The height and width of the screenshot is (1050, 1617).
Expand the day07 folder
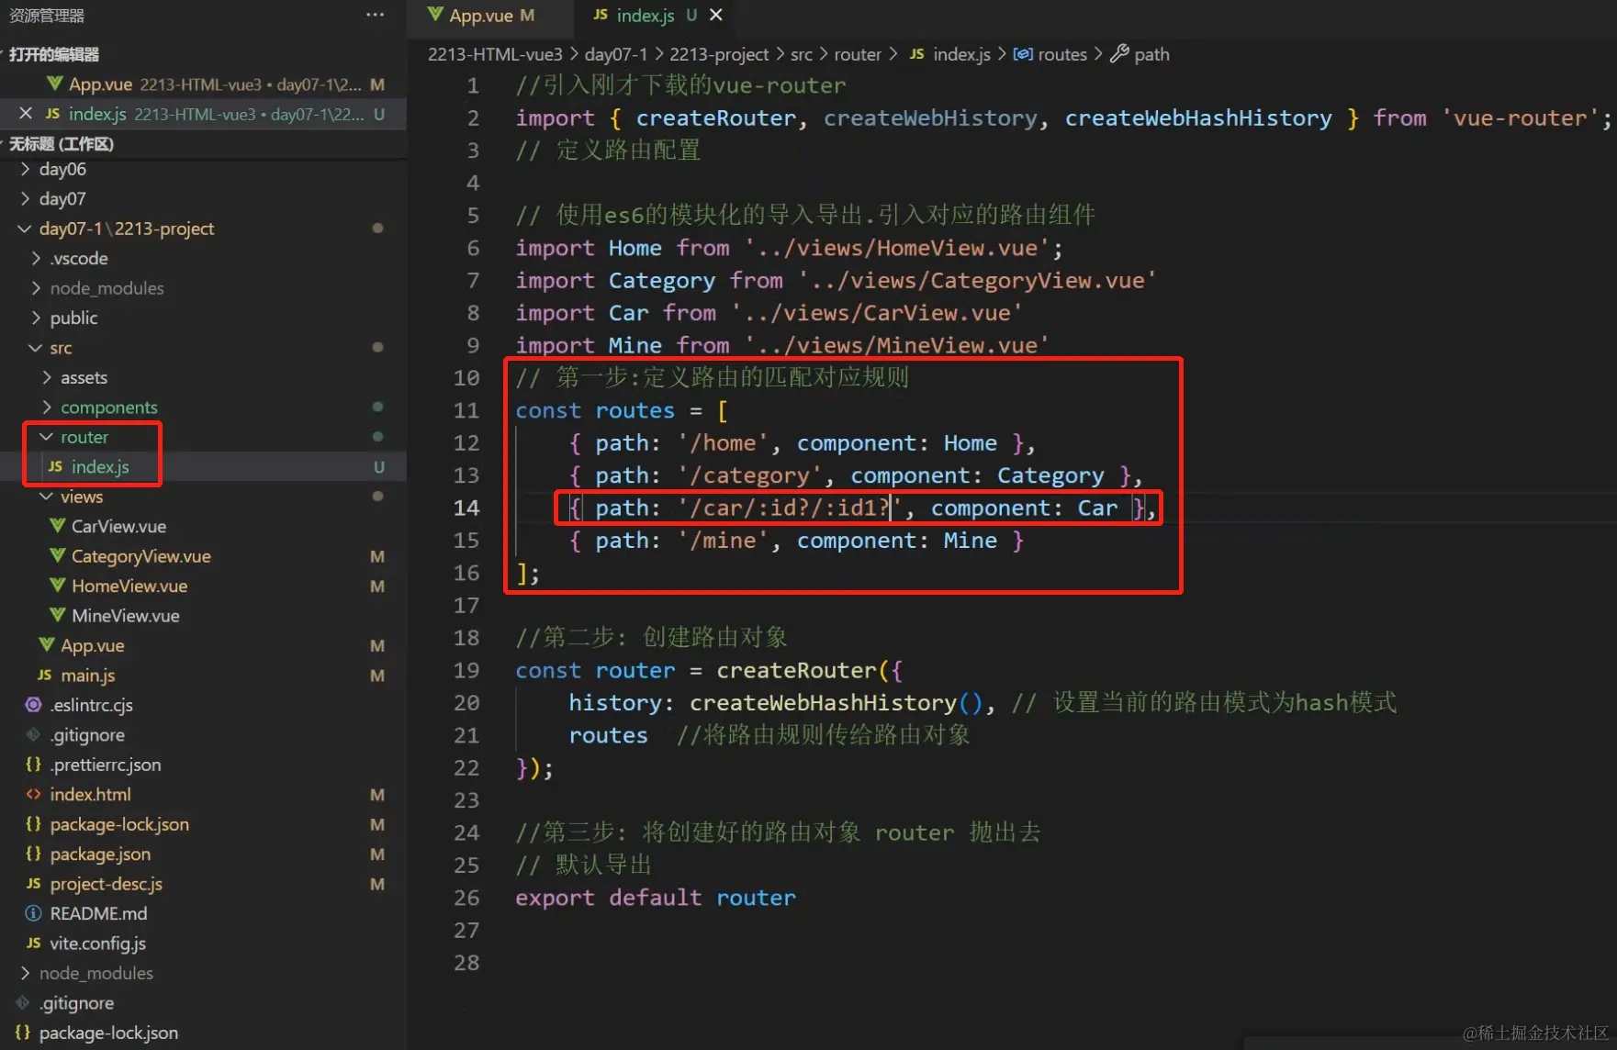pos(25,198)
